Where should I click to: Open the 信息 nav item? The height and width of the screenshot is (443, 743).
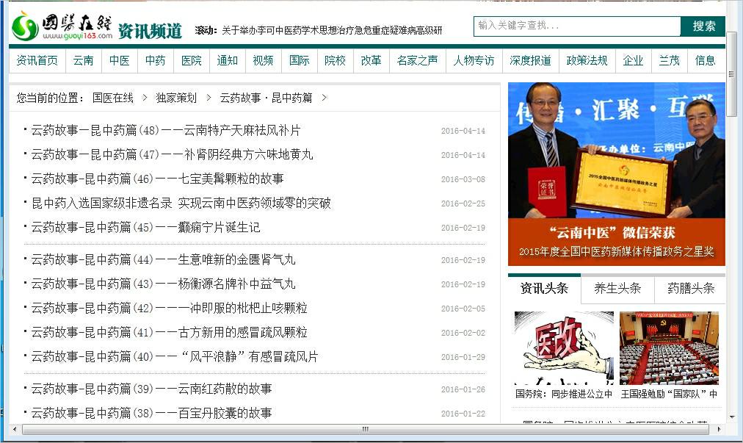pos(705,61)
